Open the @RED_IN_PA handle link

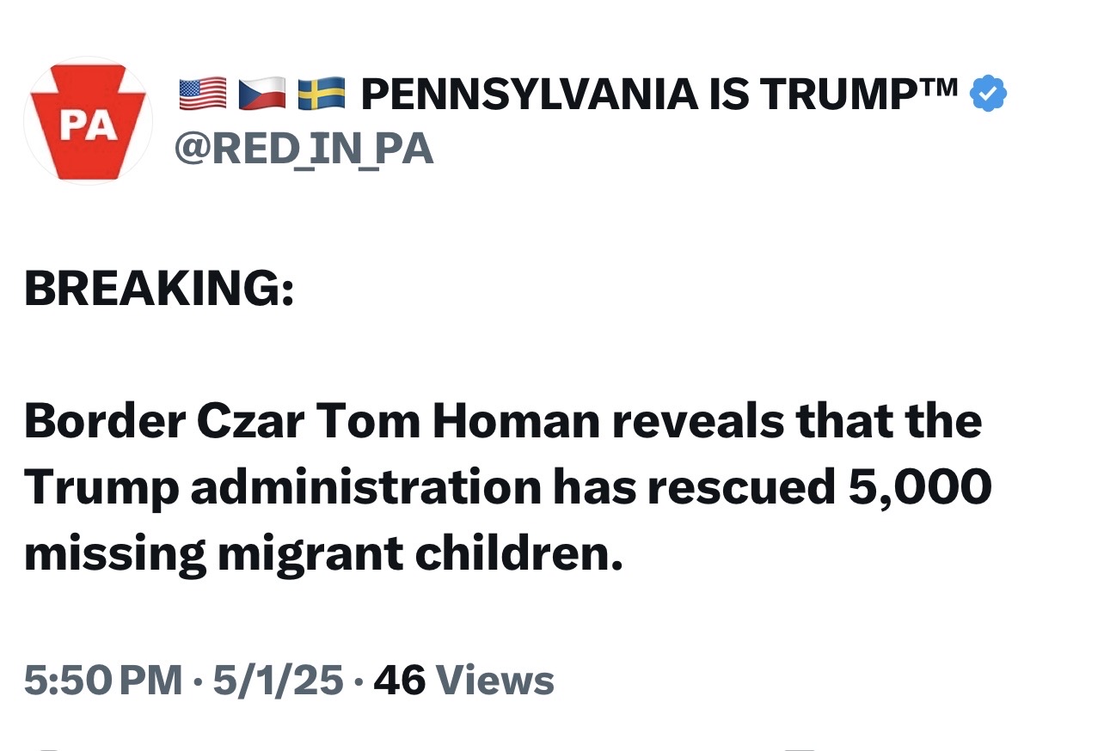(304, 149)
